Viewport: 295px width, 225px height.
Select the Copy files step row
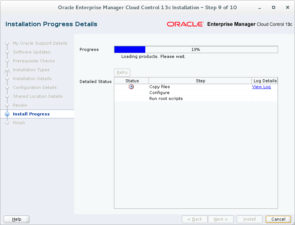click(x=196, y=87)
